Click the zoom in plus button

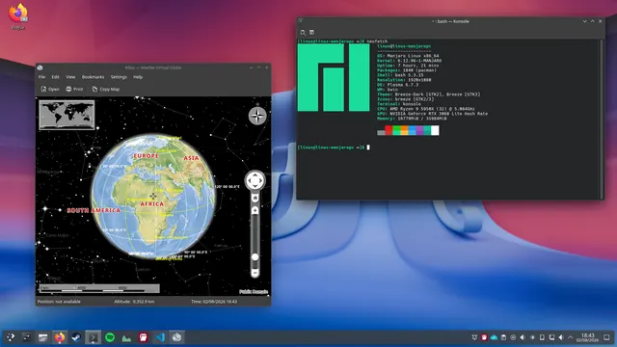click(x=255, y=211)
